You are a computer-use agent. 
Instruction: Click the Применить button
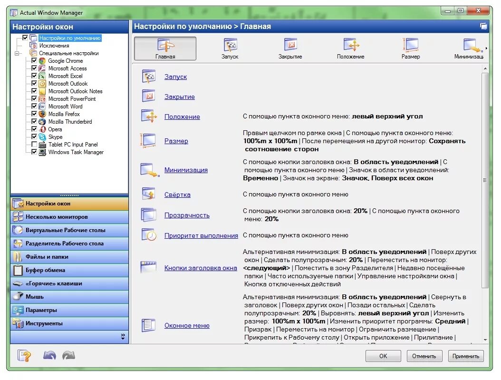(466, 356)
